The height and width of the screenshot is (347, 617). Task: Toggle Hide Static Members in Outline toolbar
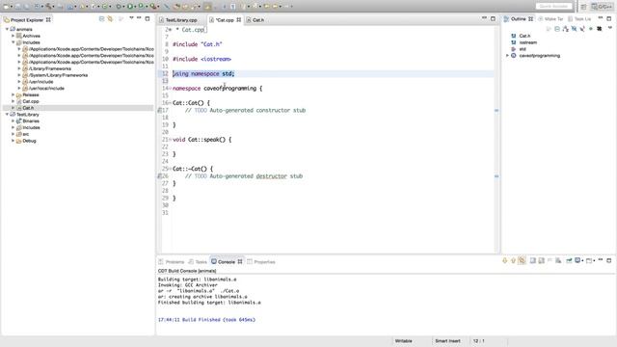pos(582,29)
